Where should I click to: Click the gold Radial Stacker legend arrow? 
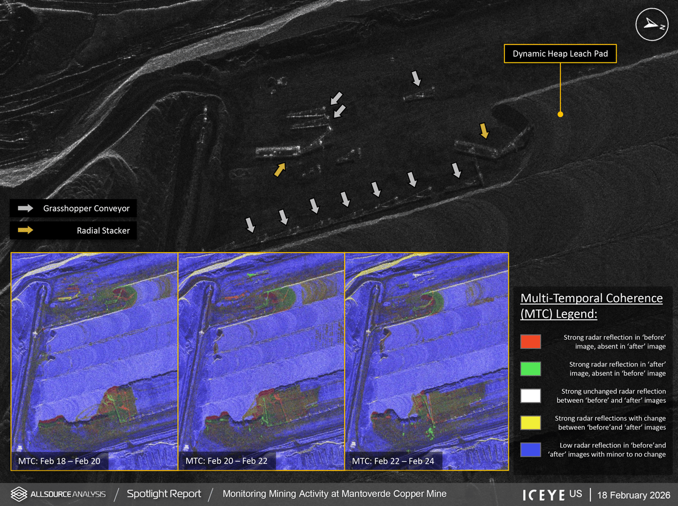click(x=26, y=230)
